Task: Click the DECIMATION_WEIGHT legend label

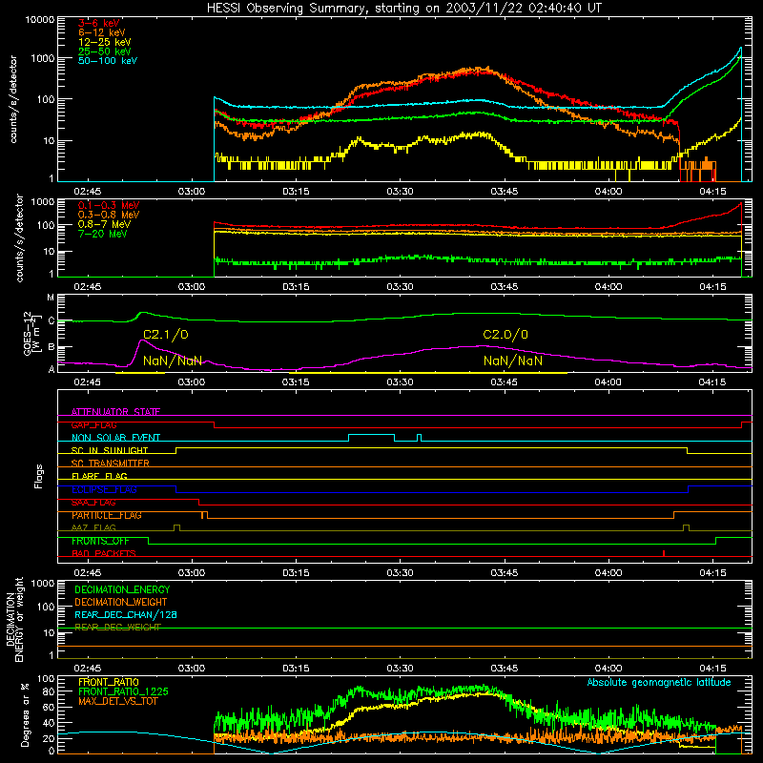Action: pos(121,602)
